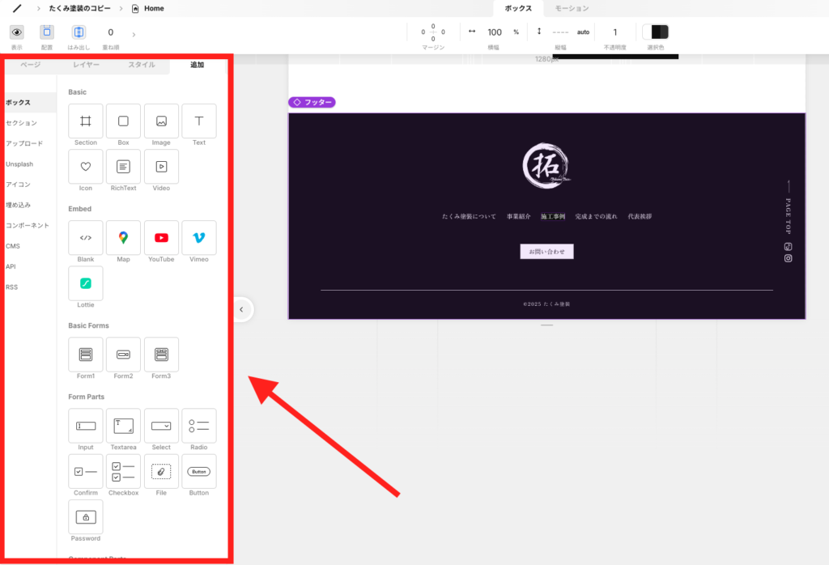829x565 pixels.
Task: Insert a Blank embed block
Action: [85, 238]
